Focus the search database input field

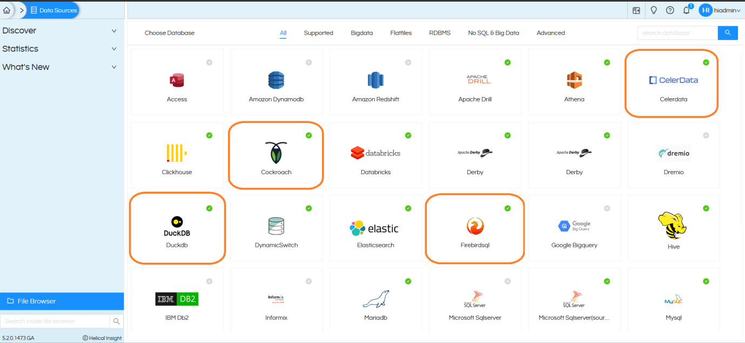[x=677, y=33]
